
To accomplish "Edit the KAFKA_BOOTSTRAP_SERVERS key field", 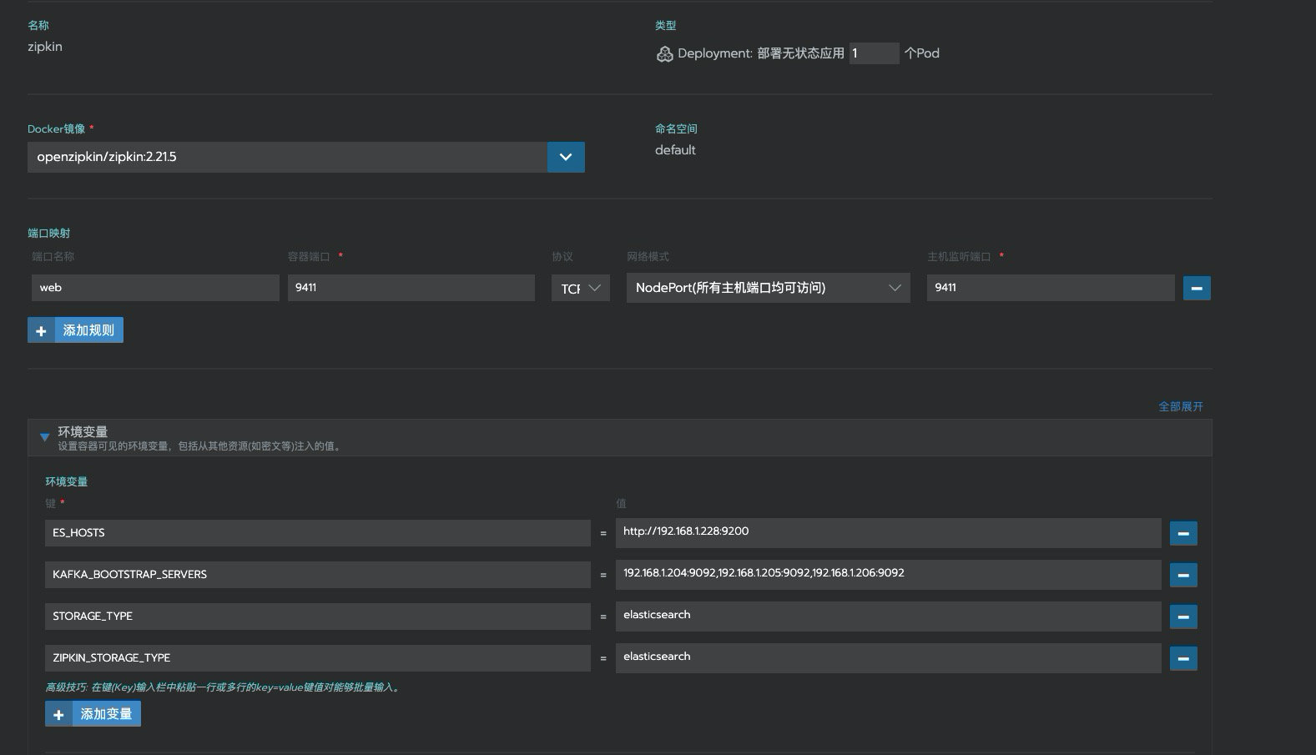I will [318, 575].
